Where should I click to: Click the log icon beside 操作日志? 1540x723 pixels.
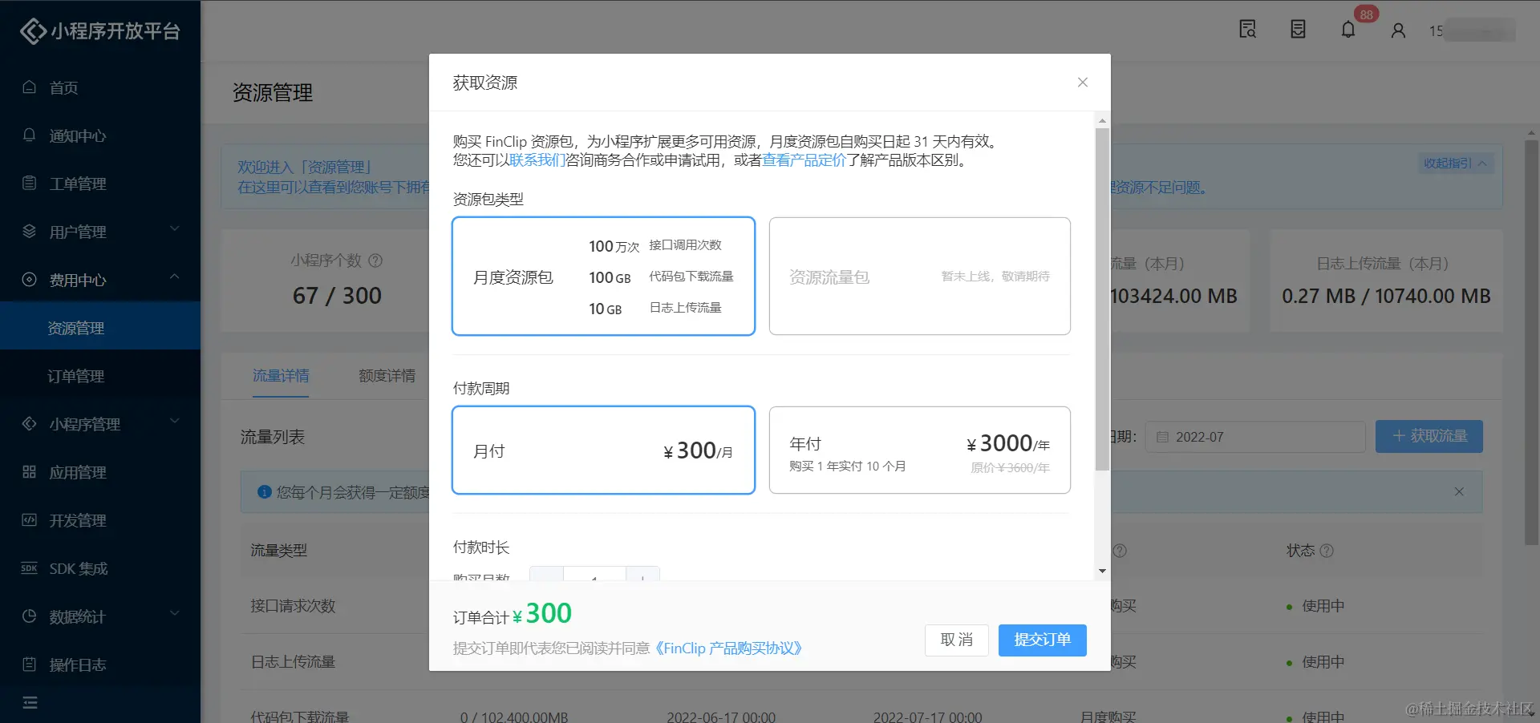click(30, 664)
